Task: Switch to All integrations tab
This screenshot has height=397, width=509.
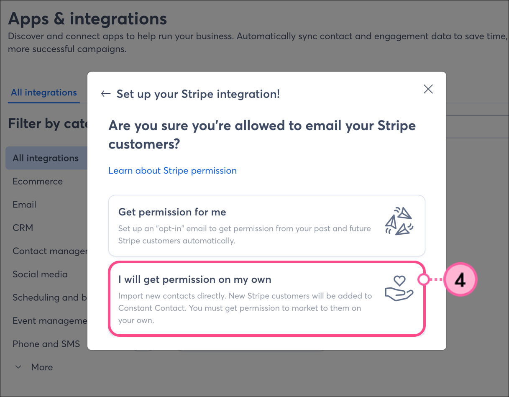Action: pyautogui.click(x=44, y=92)
